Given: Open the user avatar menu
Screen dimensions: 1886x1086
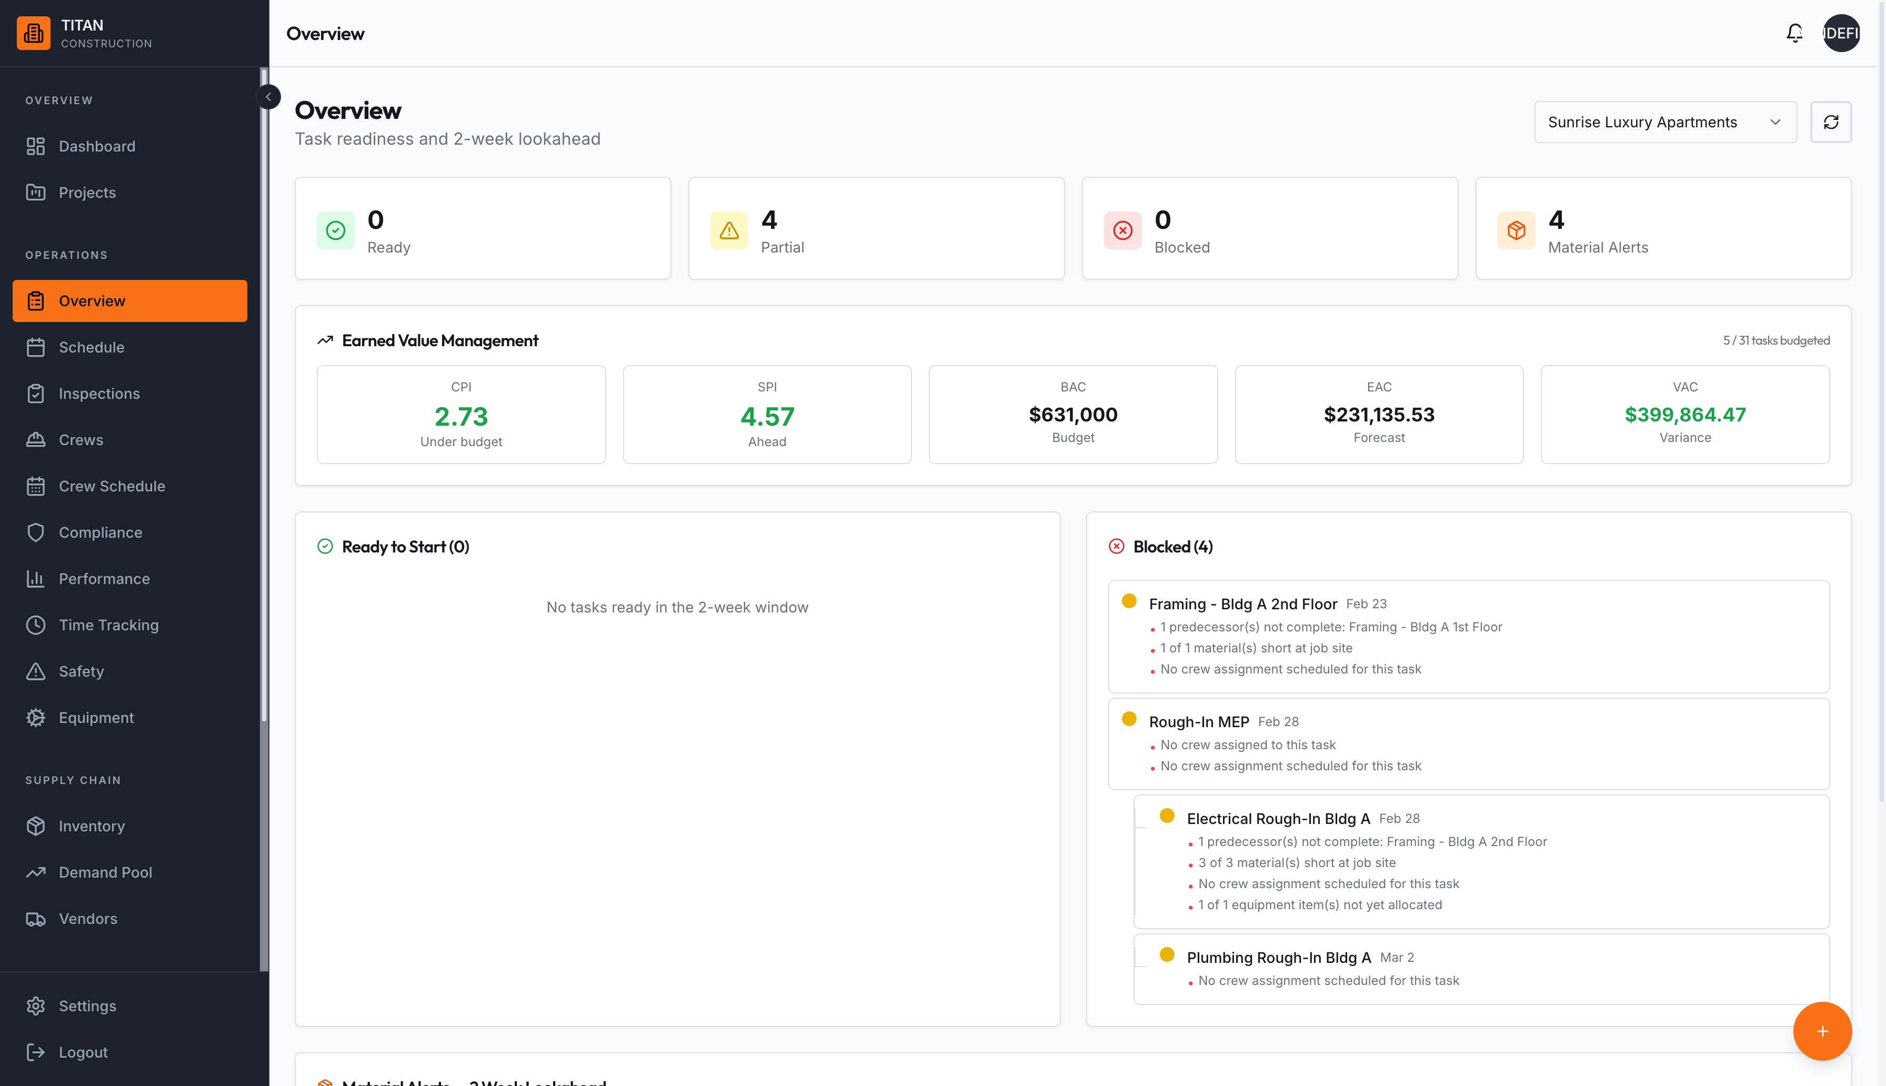Looking at the screenshot, I should [x=1841, y=33].
